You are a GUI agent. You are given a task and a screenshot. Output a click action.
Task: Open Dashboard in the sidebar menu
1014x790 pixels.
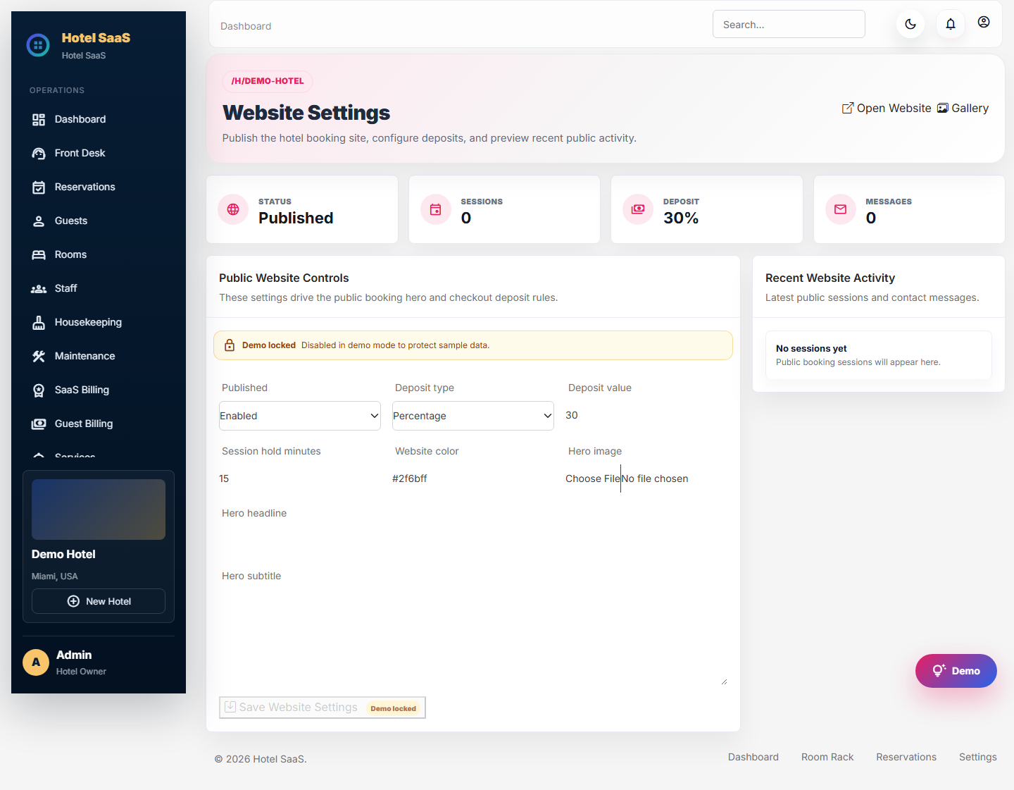tap(99, 120)
